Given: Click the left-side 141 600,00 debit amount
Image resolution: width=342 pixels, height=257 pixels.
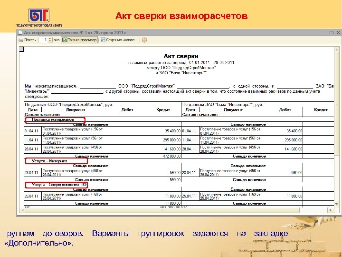Looking at the screenshot, I should tap(172, 149).
